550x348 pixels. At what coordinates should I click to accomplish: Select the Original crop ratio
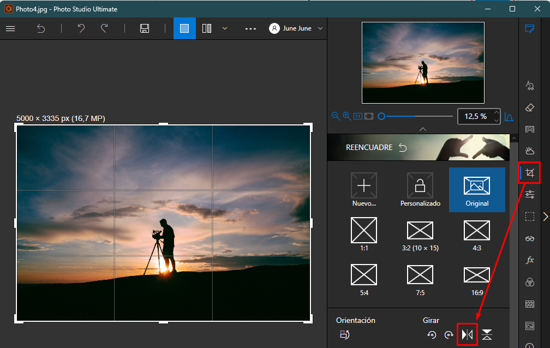point(477,189)
